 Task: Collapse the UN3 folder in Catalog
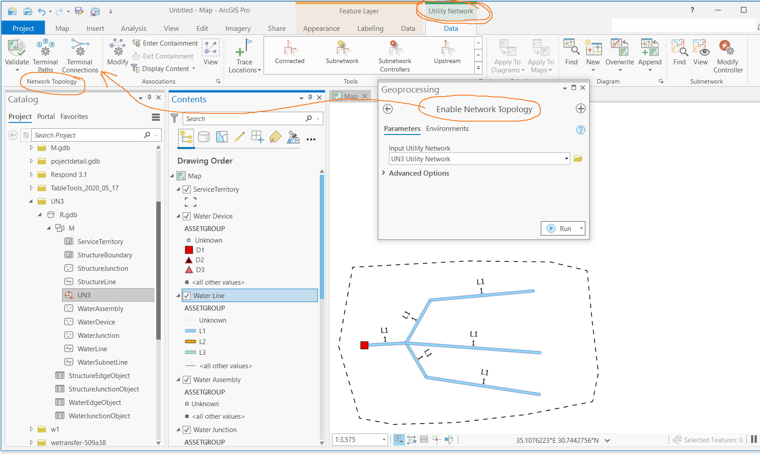pos(31,201)
